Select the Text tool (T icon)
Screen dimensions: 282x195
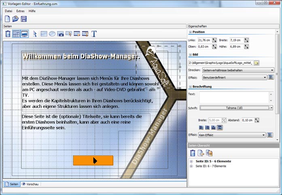94,34
